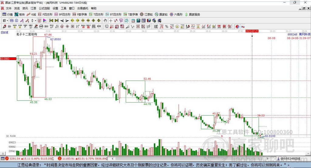The height and width of the screenshot is (168, 311).
Task: Open the 资讯 menu
Action: click(x=25, y=8)
